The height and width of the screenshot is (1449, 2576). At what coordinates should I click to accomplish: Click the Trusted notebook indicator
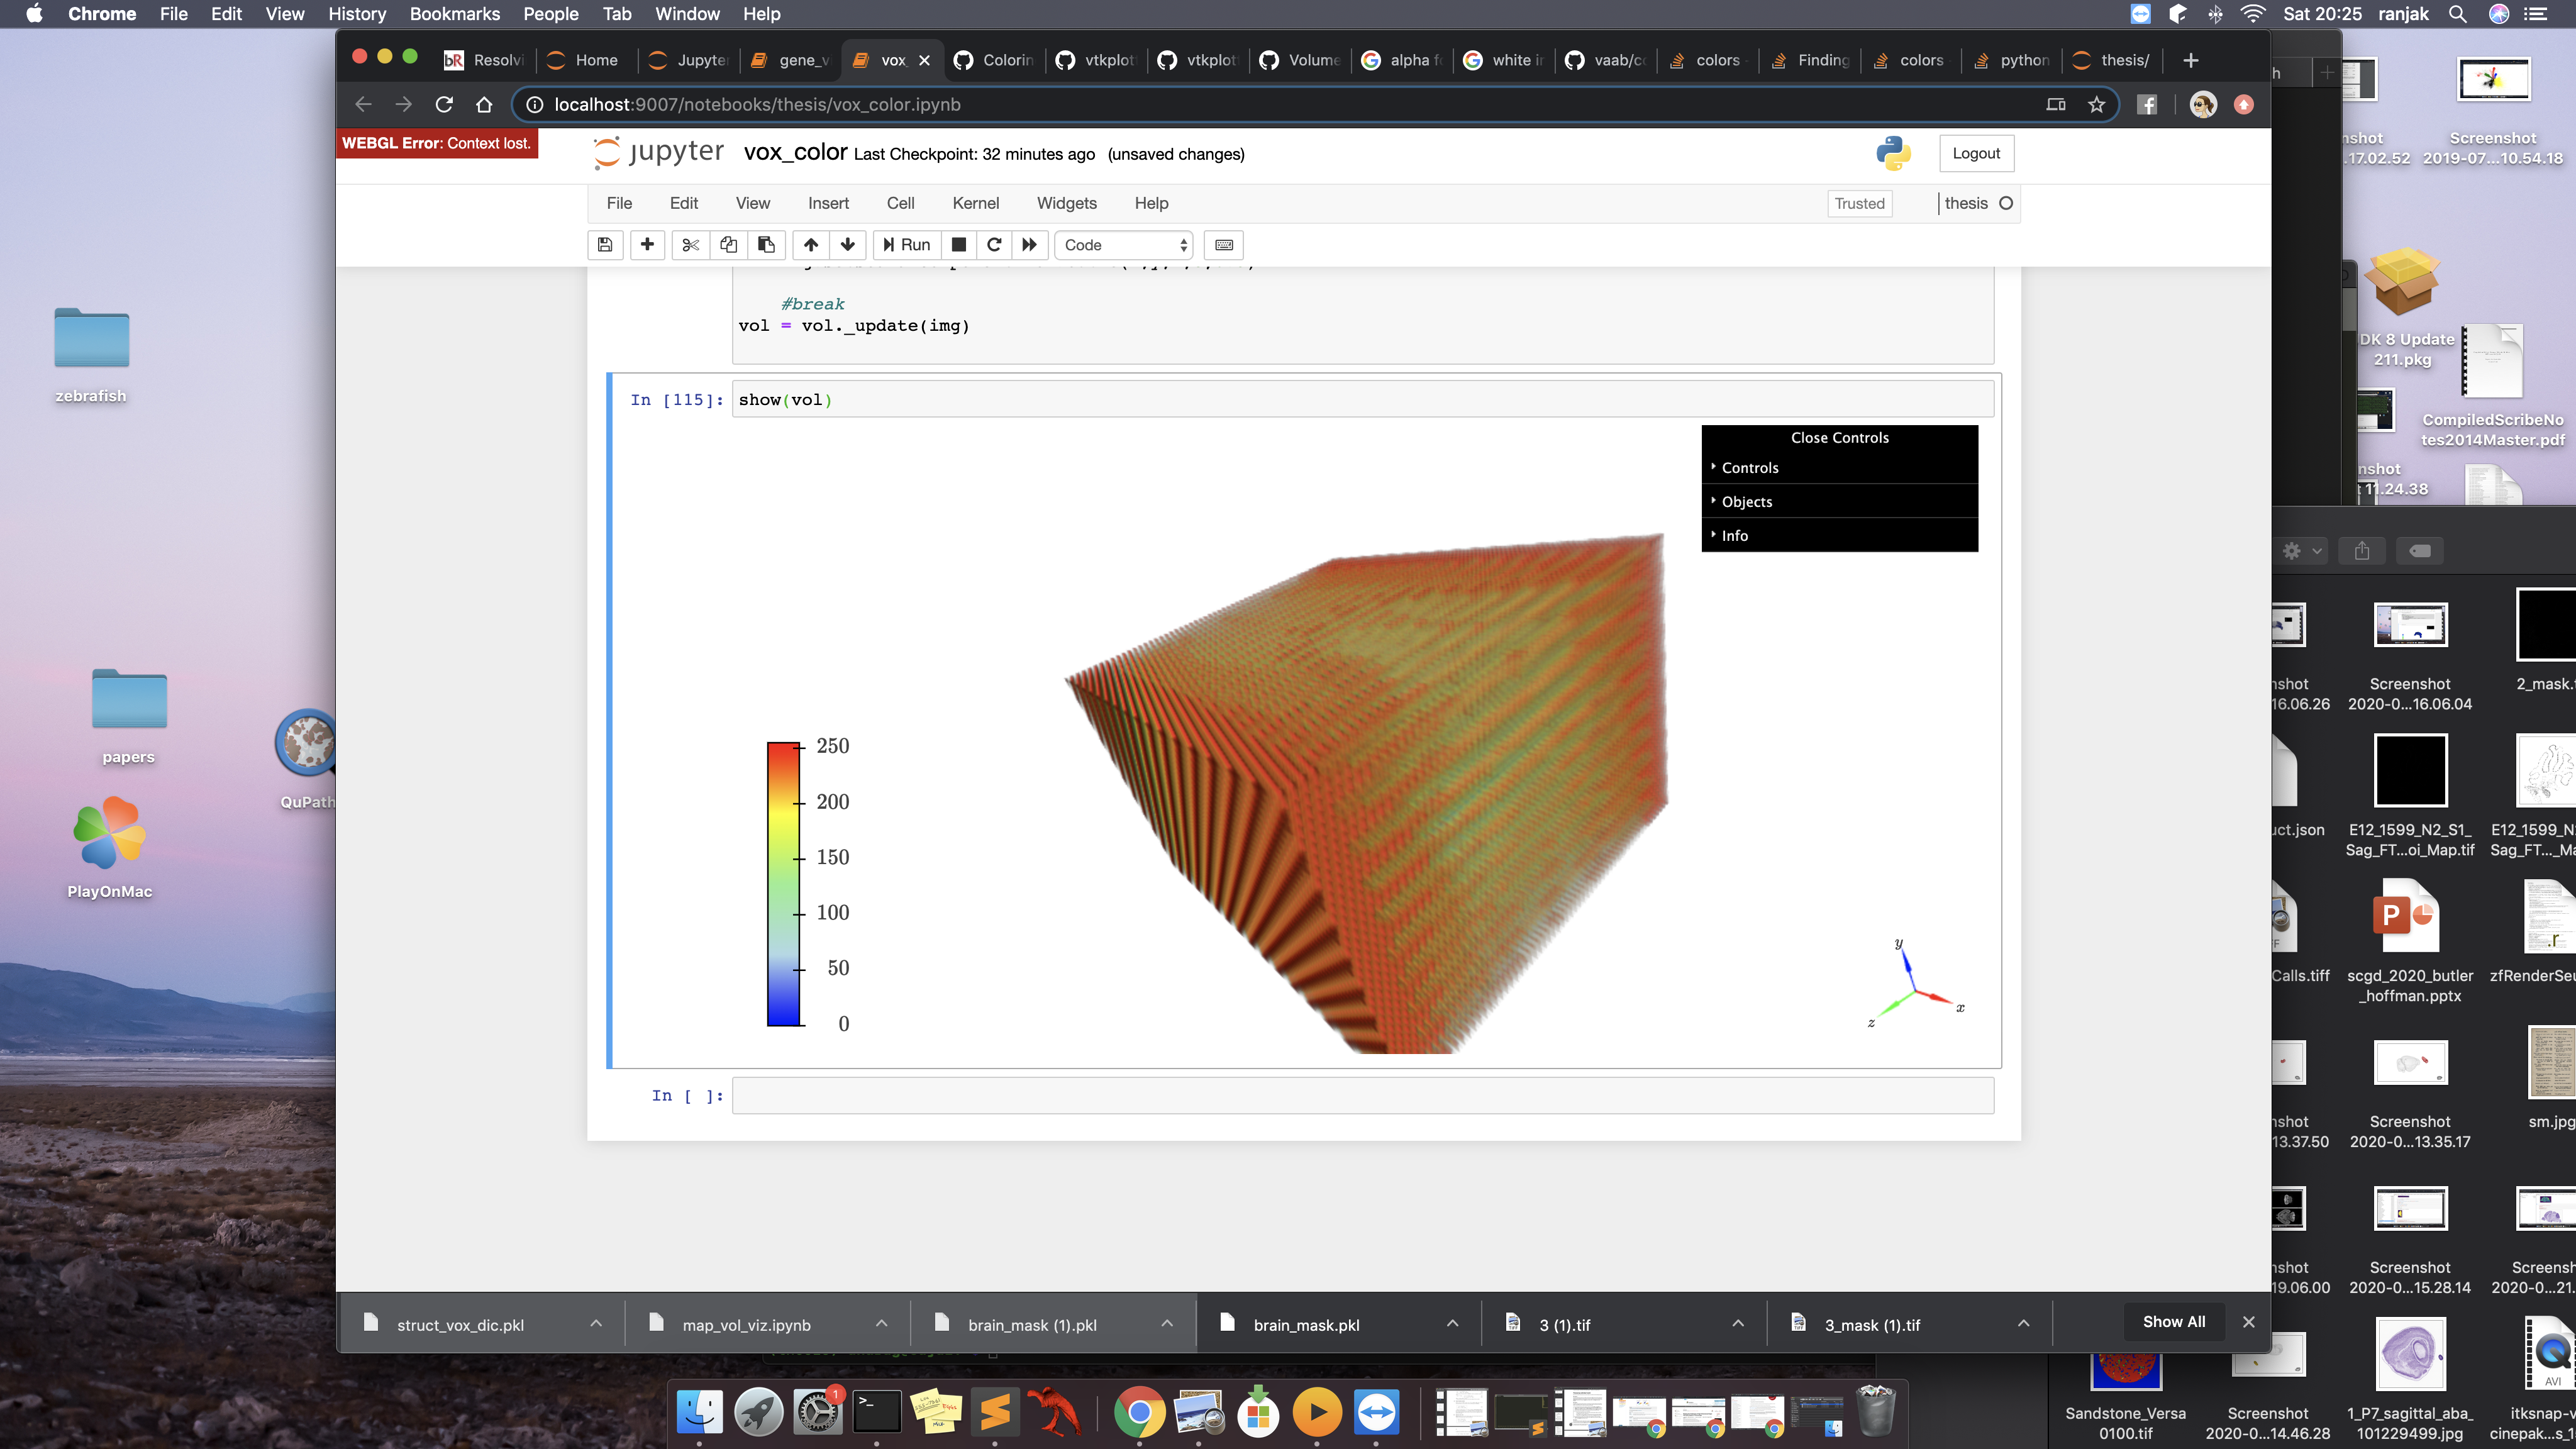click(x=1859, y=203)
